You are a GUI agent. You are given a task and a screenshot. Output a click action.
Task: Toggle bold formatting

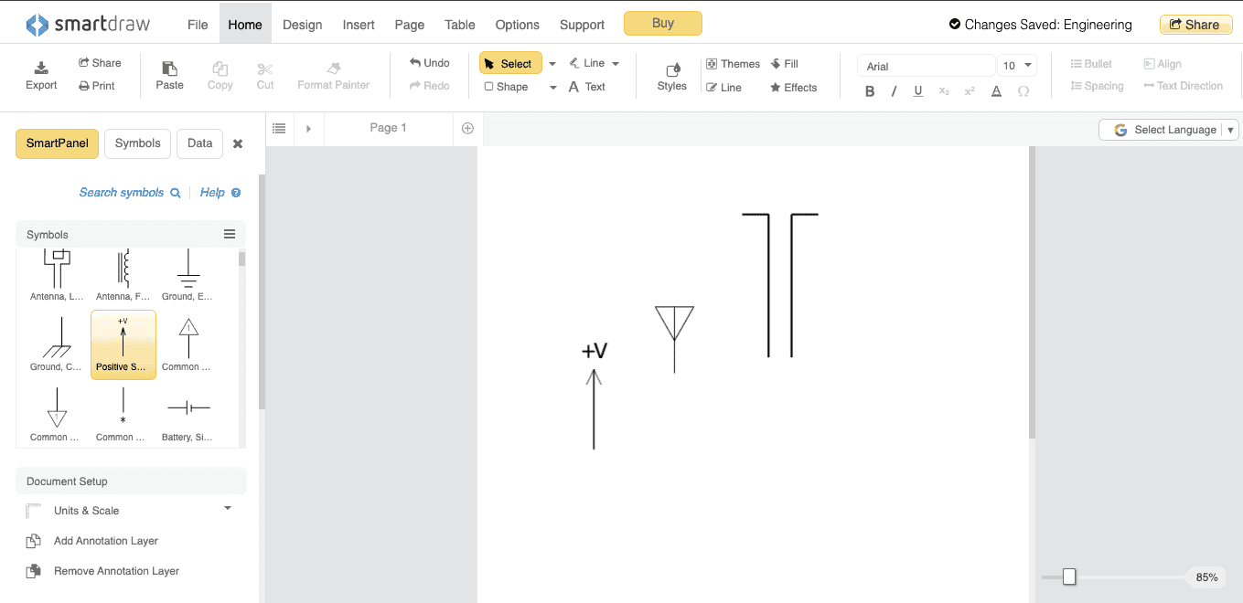coord(870,91)
